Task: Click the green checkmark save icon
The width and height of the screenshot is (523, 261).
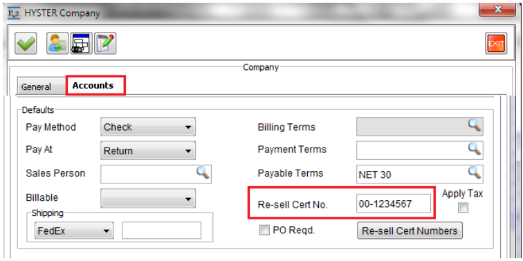Action: 26,44
